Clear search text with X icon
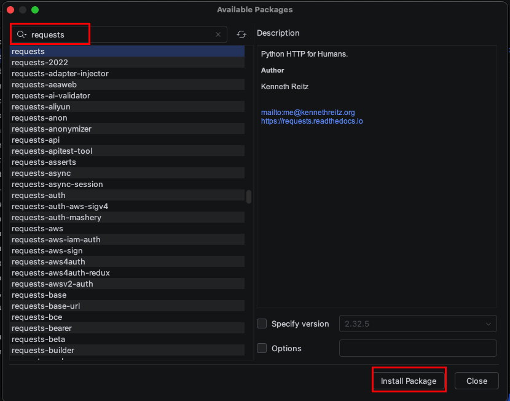 coord(218,34)
